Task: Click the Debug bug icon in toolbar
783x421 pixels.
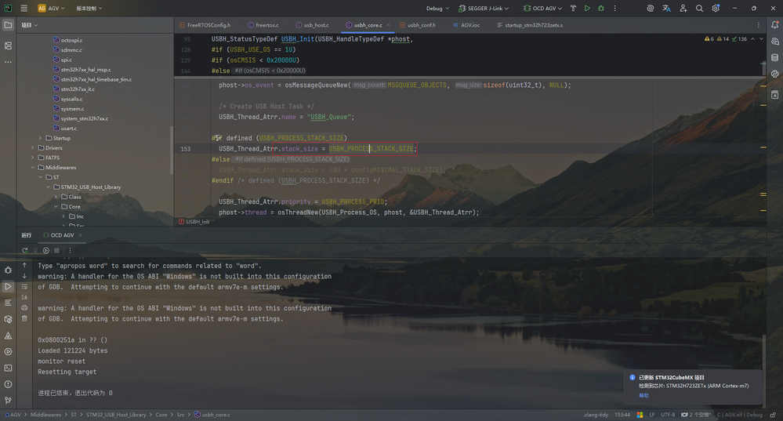Action: 601,9
